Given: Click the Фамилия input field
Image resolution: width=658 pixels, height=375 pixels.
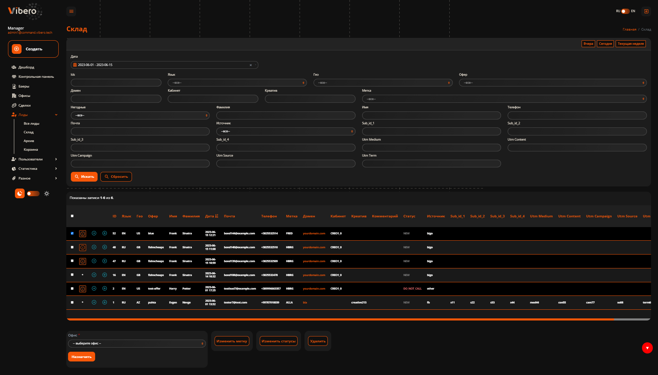Looking at the screenshot, I should point(286,115).
